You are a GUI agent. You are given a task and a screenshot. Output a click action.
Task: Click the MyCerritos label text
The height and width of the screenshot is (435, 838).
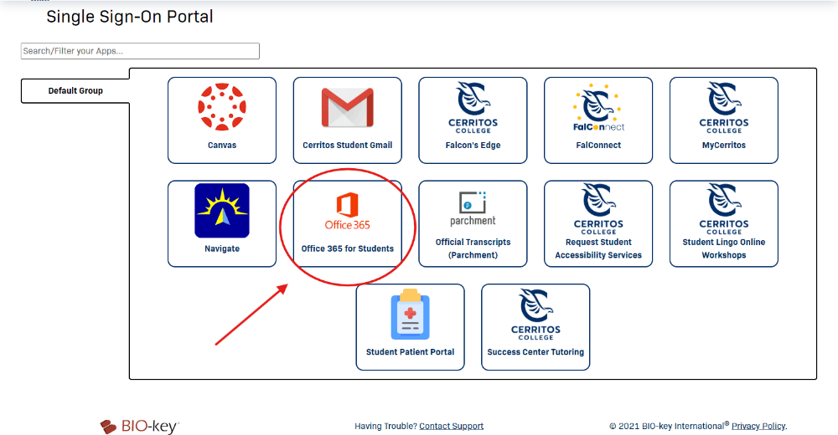[724, 146]
